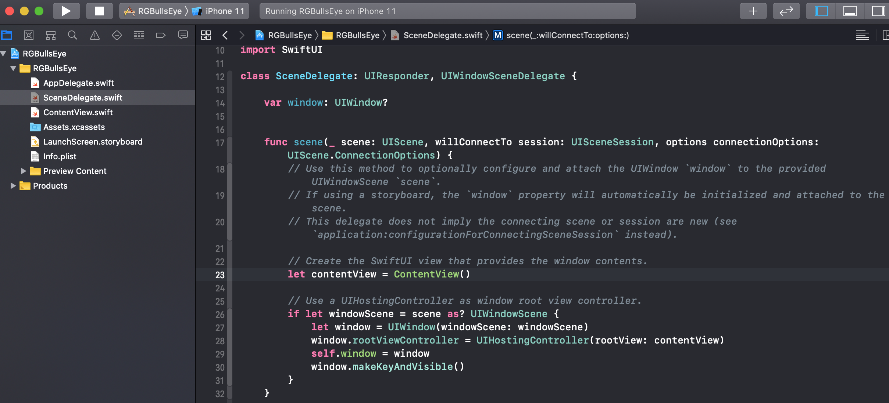Click SceneDelegate.swift in jump bar

pyautogui.click(x=442, y=35)
